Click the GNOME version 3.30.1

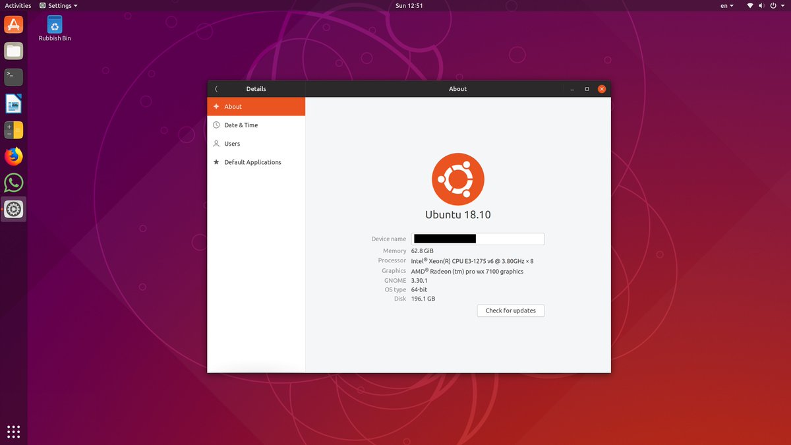tap(420, 281)
